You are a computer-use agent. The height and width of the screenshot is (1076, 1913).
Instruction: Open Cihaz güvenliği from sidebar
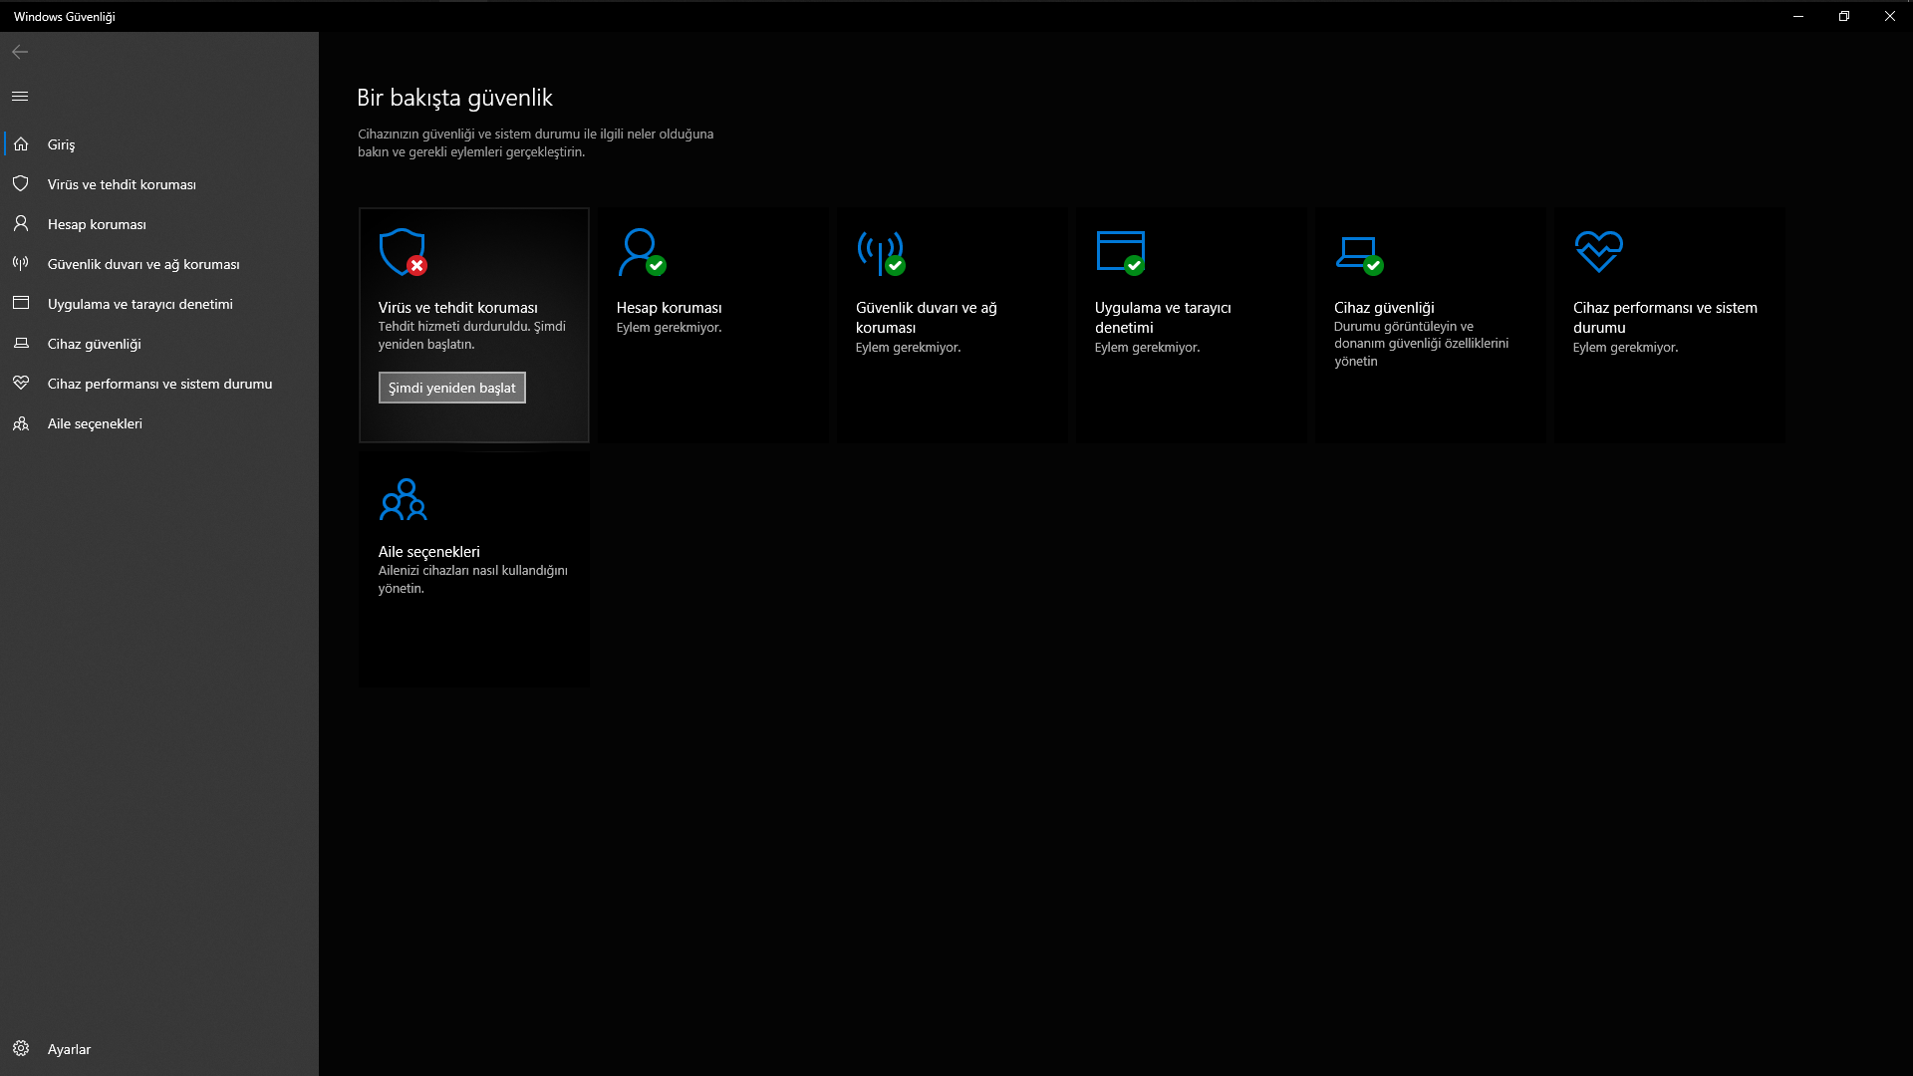point(159,344)
